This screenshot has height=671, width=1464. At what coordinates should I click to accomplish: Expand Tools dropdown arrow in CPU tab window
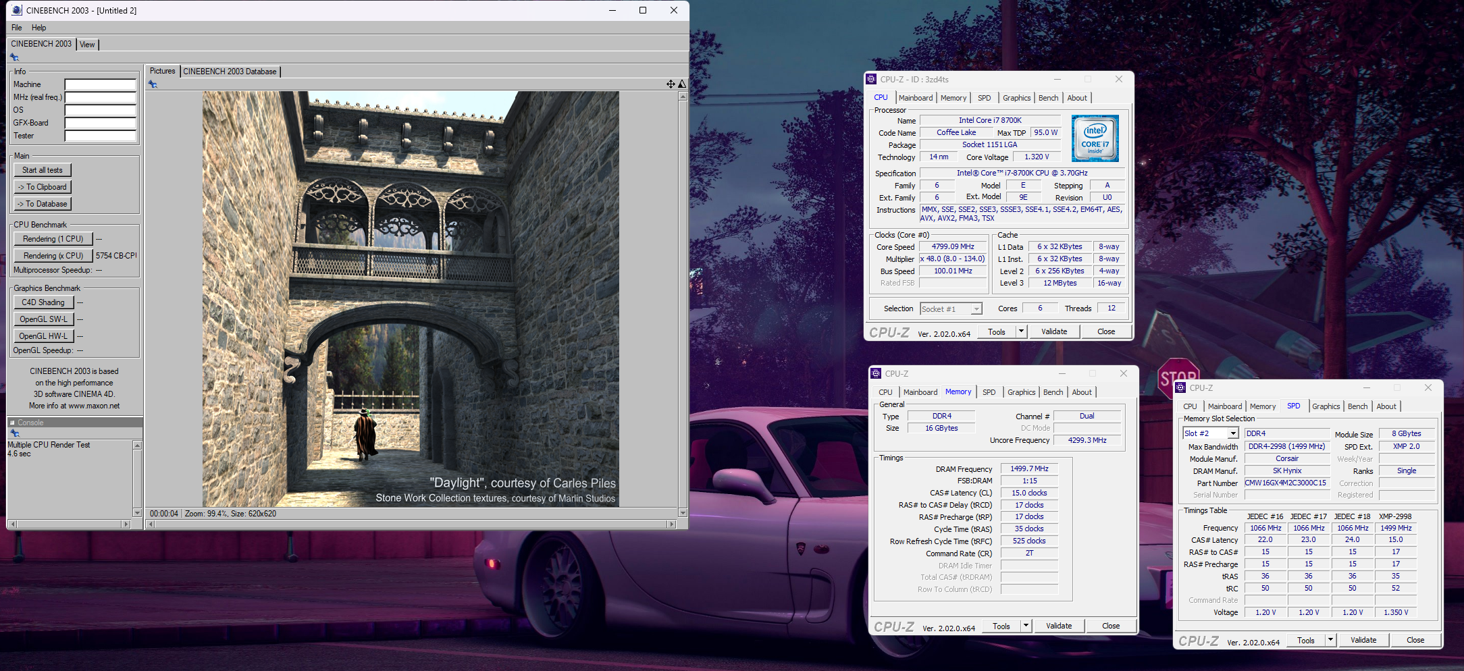pos(1021,331)
